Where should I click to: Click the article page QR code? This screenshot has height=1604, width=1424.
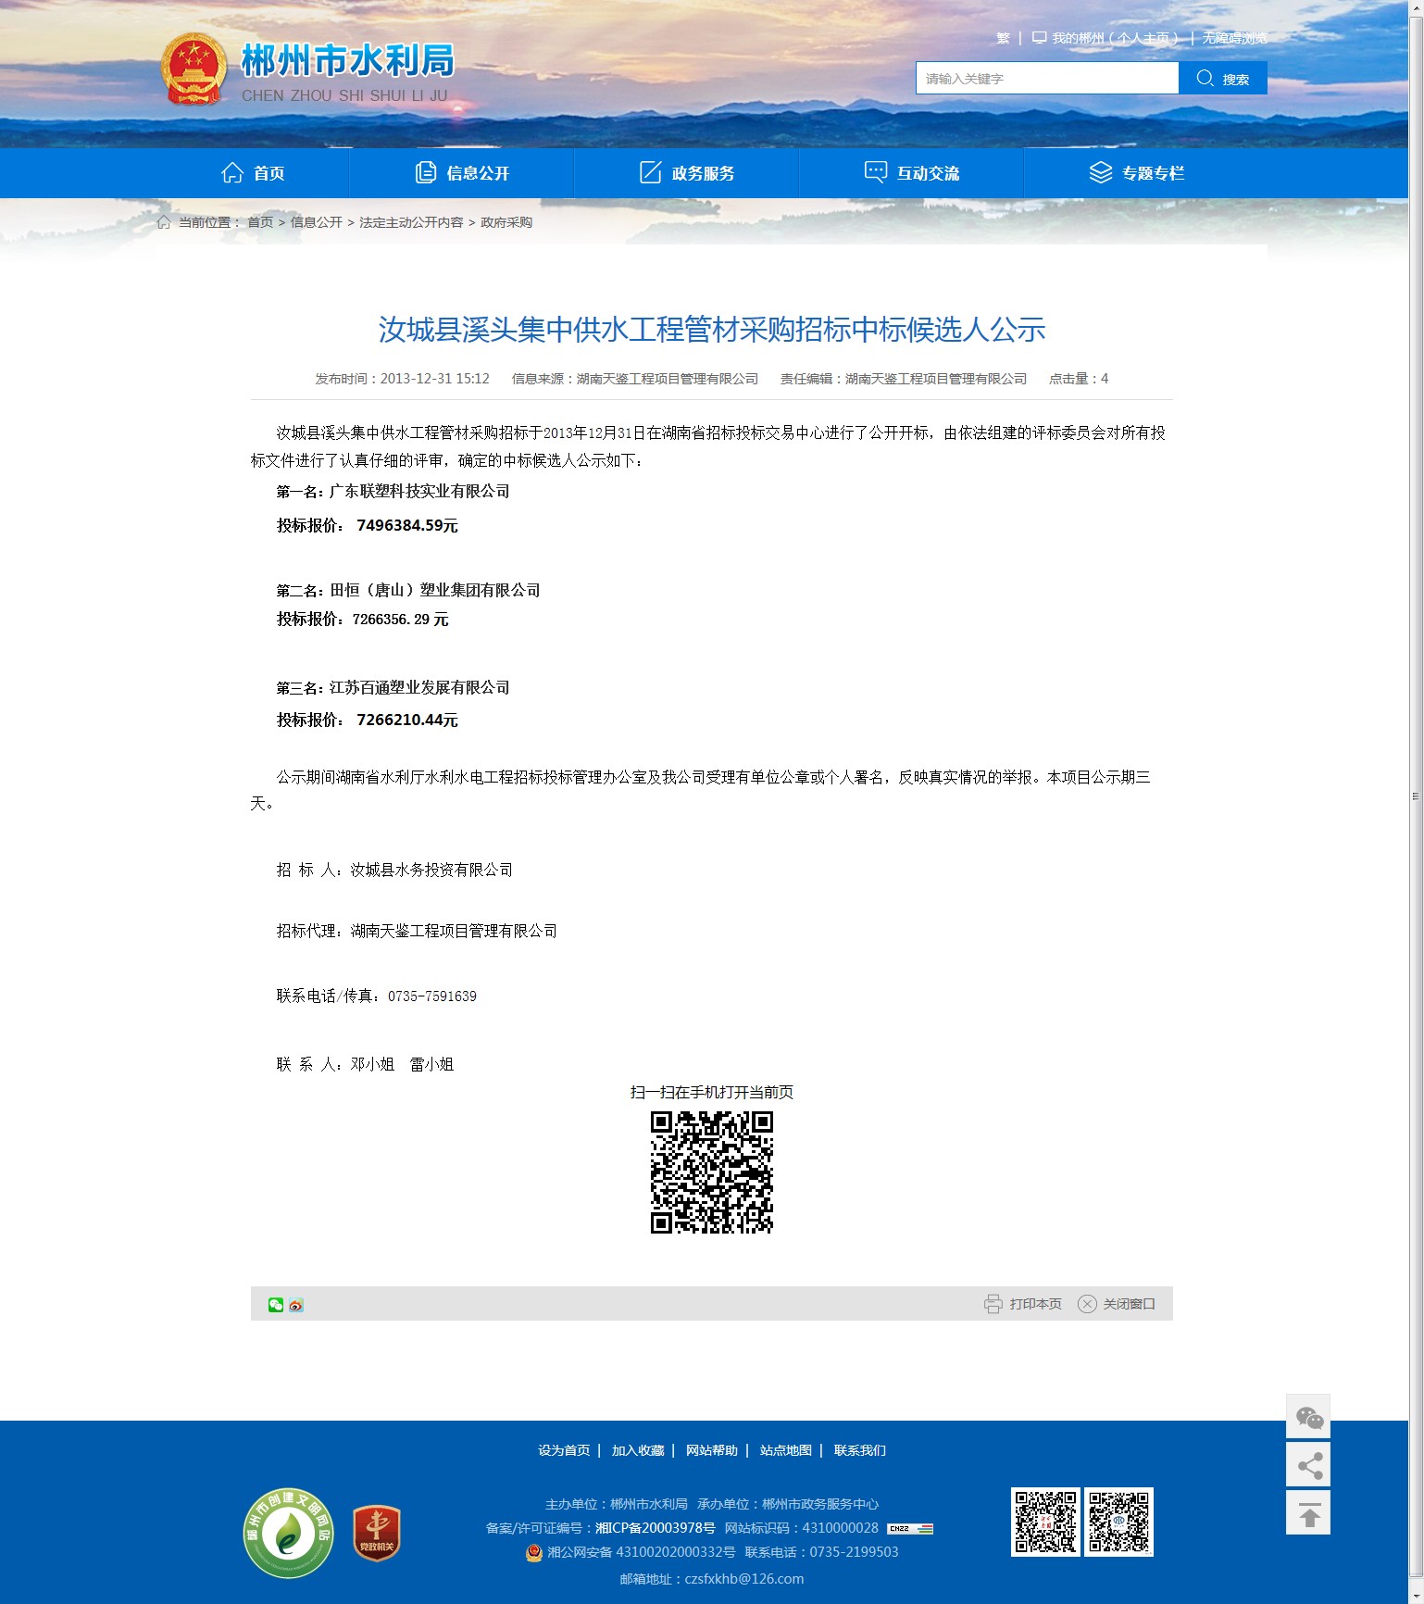click(x=712, y=1172)
